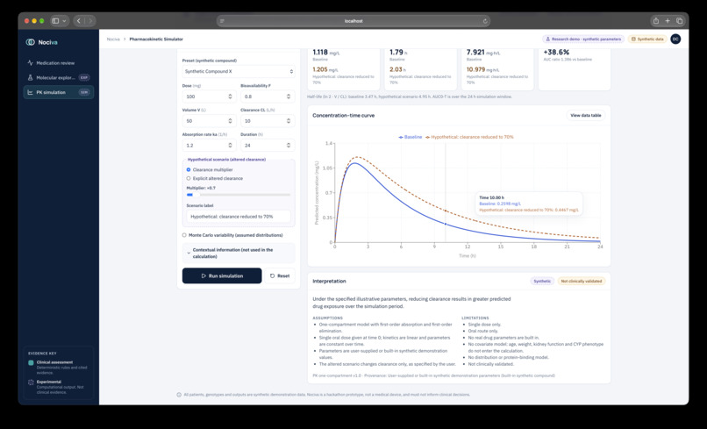Viewport: 707px width, 429px height.
Task: Click the Duration stepper arrows
Action: pyautogui.click(x=289, y=146)
